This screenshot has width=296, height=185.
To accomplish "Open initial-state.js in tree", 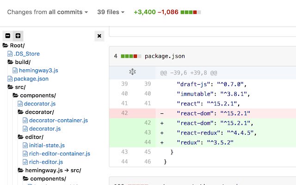I will (47, 145).
